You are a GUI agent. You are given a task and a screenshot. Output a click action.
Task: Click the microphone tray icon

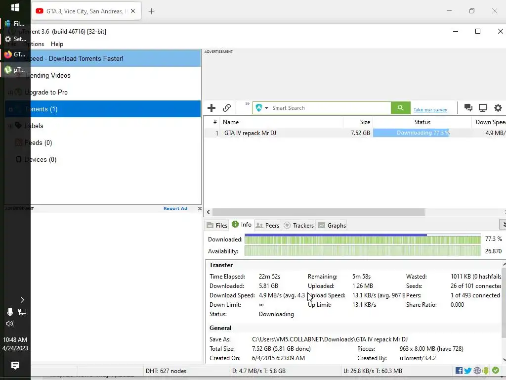(10, 312)
